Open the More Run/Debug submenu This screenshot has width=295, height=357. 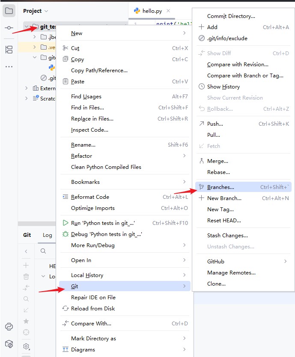click(x=125, y=245)
